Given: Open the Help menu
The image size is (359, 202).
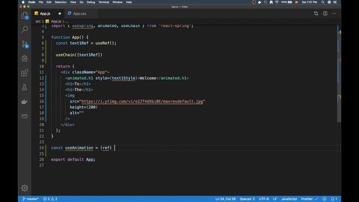Looking at the screenshot, I should click(x=129, y=2).
